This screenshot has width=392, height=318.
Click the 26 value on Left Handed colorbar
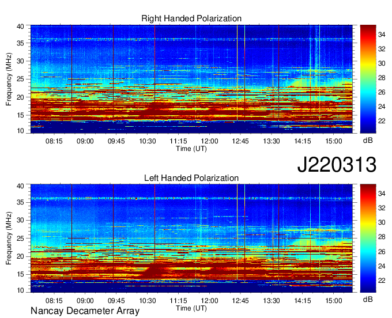pos(382,252)
